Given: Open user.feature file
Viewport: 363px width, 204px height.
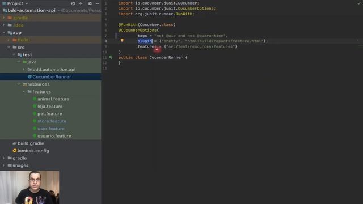Looking at the screenshot, I should click(51, 129).
